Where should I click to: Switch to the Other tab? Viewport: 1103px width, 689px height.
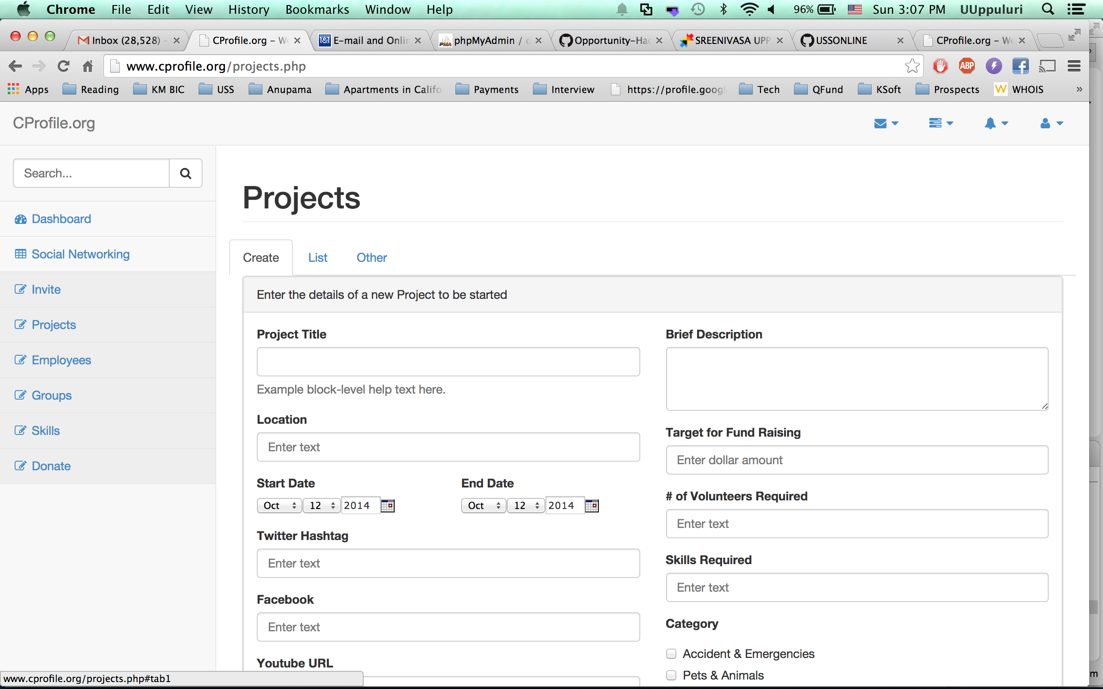pos(371,258)
